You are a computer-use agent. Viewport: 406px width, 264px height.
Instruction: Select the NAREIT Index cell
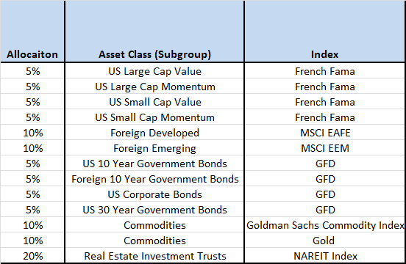324,256
